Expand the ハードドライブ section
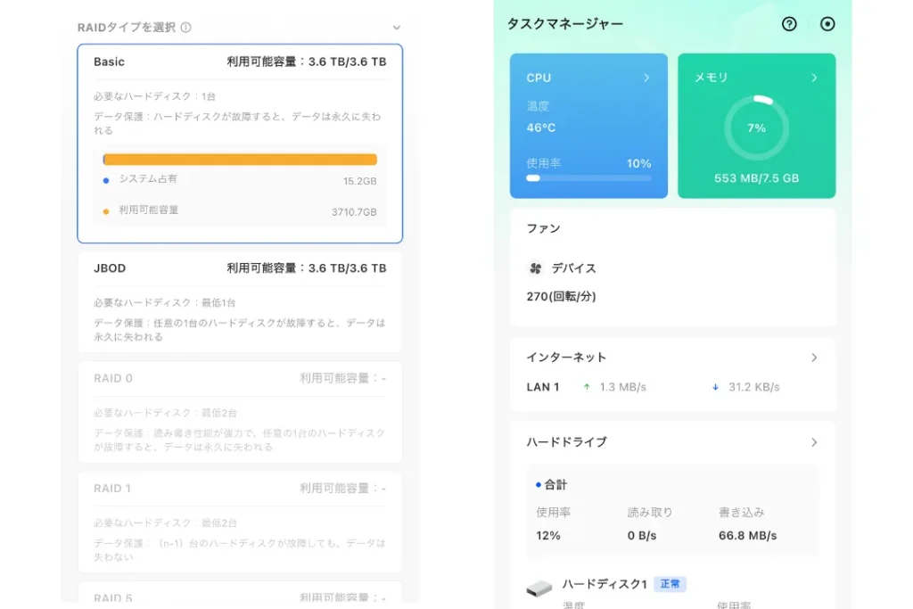913x609 pixels. 814,441
